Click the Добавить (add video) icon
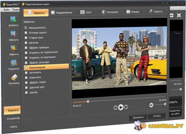The height and width of the screenshot is (134, 186). pos(13,19)
